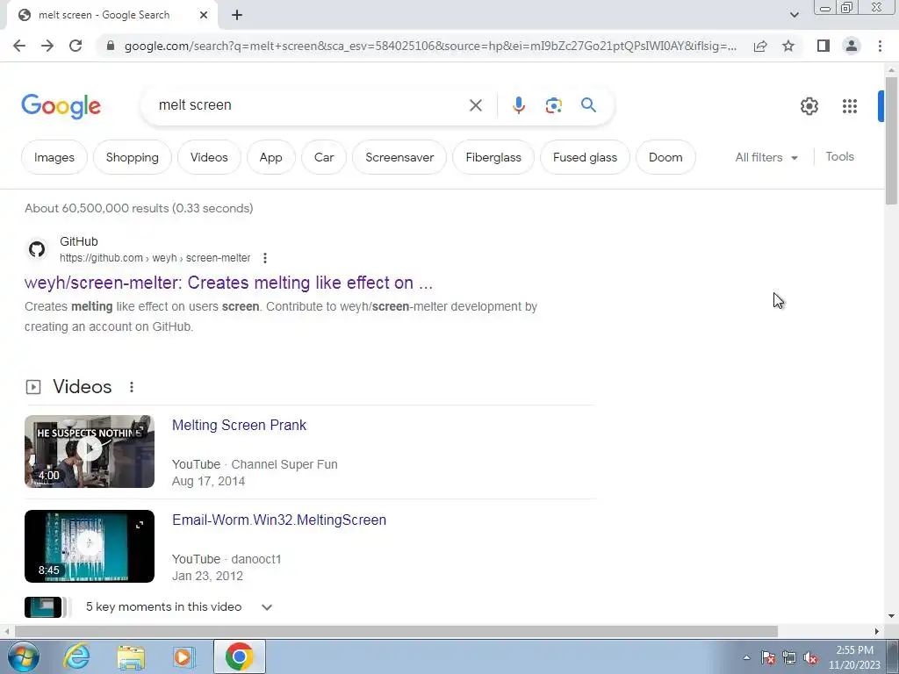The height and width of the screenshot is (674, 899).
Task: Open the tab search dropdown arrow
Action: [794, 16]
